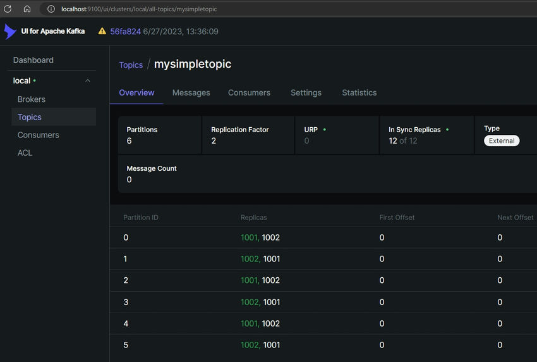
Task: Switch to the Messages tab
Action: click(x=191, y=92)
